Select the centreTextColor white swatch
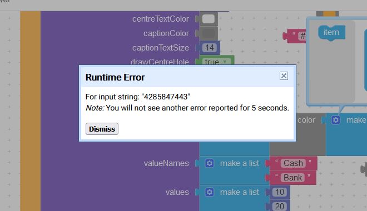Image resolution: width=367 pixels, height=211 pixels. pos(209,19)
